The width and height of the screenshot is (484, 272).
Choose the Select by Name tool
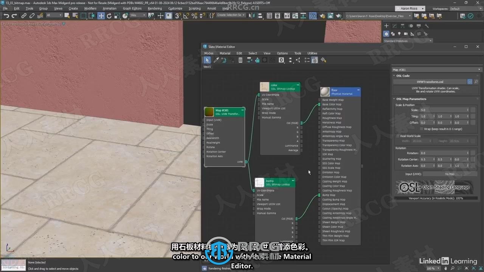point(75,16)
